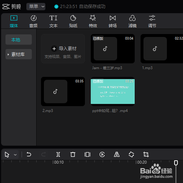Click the freeze frame icon
The height and width of the screenshot is (183, 183).
[87, 154]
